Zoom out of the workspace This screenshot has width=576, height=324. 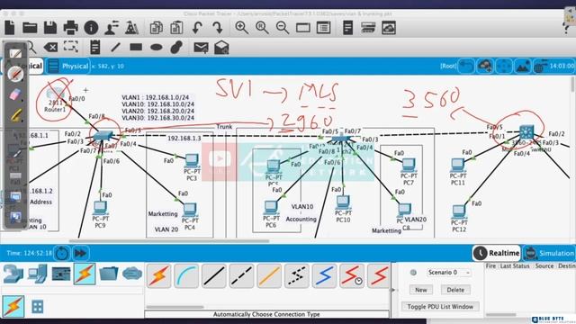tap(282, 28)
